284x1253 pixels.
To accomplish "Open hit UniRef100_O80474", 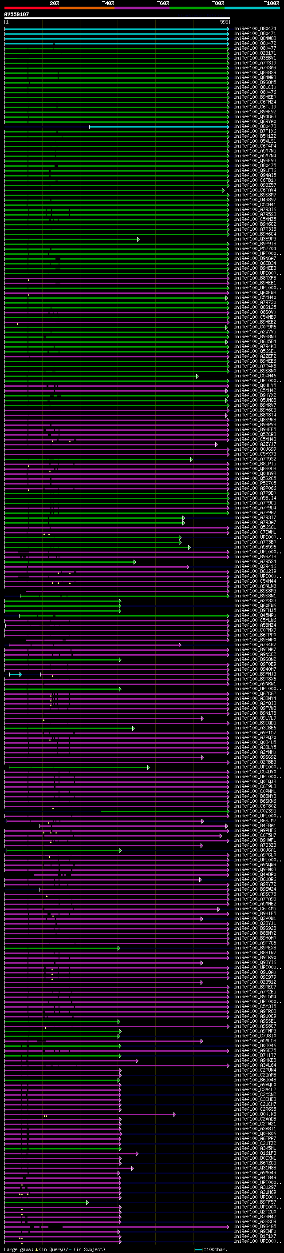I will coord(255,29).
